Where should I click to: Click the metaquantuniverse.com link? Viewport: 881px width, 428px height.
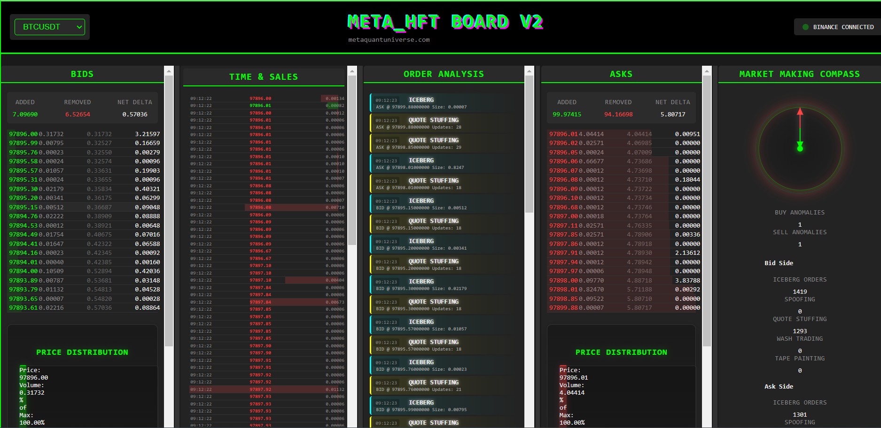pyautogui.click(x=389, y=40)
